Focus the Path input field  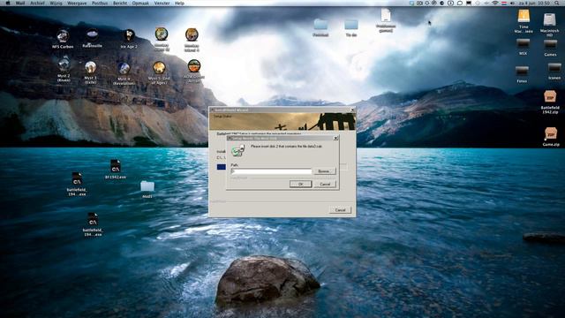(271, 171)
